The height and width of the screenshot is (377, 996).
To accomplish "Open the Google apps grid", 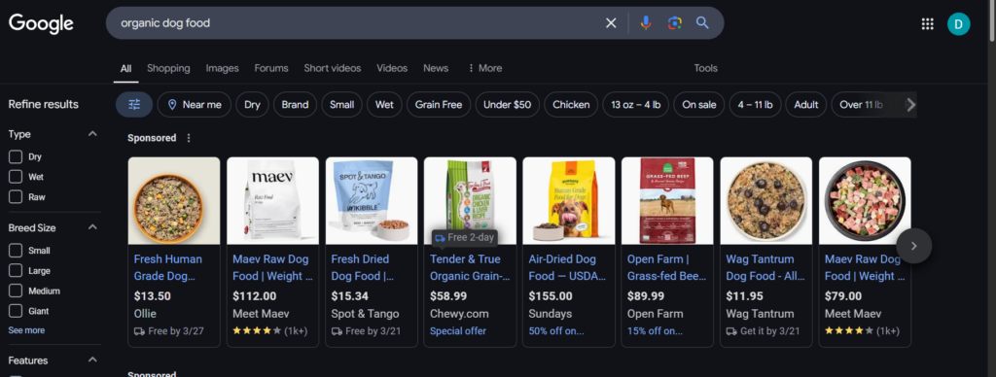I will (x=927, y=24).
